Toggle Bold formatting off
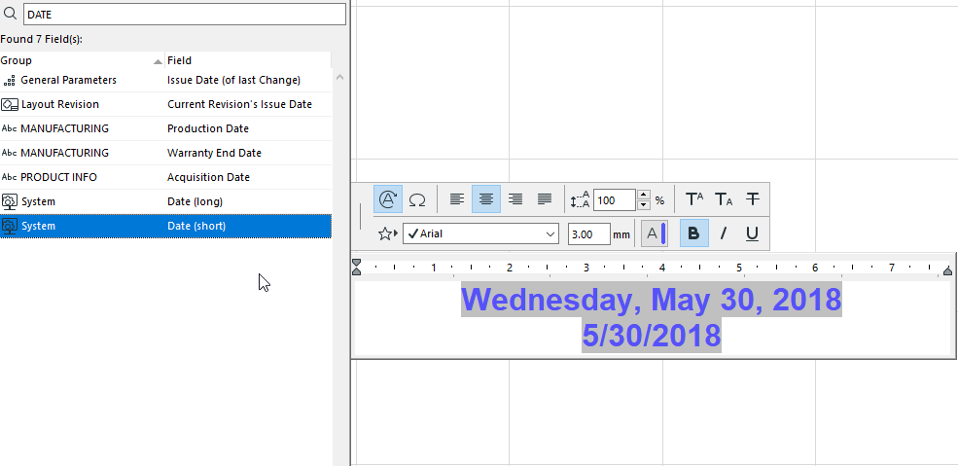 (694, 233)
